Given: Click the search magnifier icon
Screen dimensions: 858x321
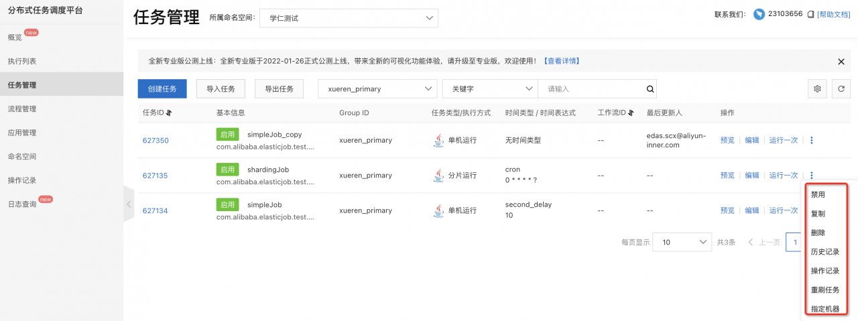Looking at the screenshot, I should 650,88.
